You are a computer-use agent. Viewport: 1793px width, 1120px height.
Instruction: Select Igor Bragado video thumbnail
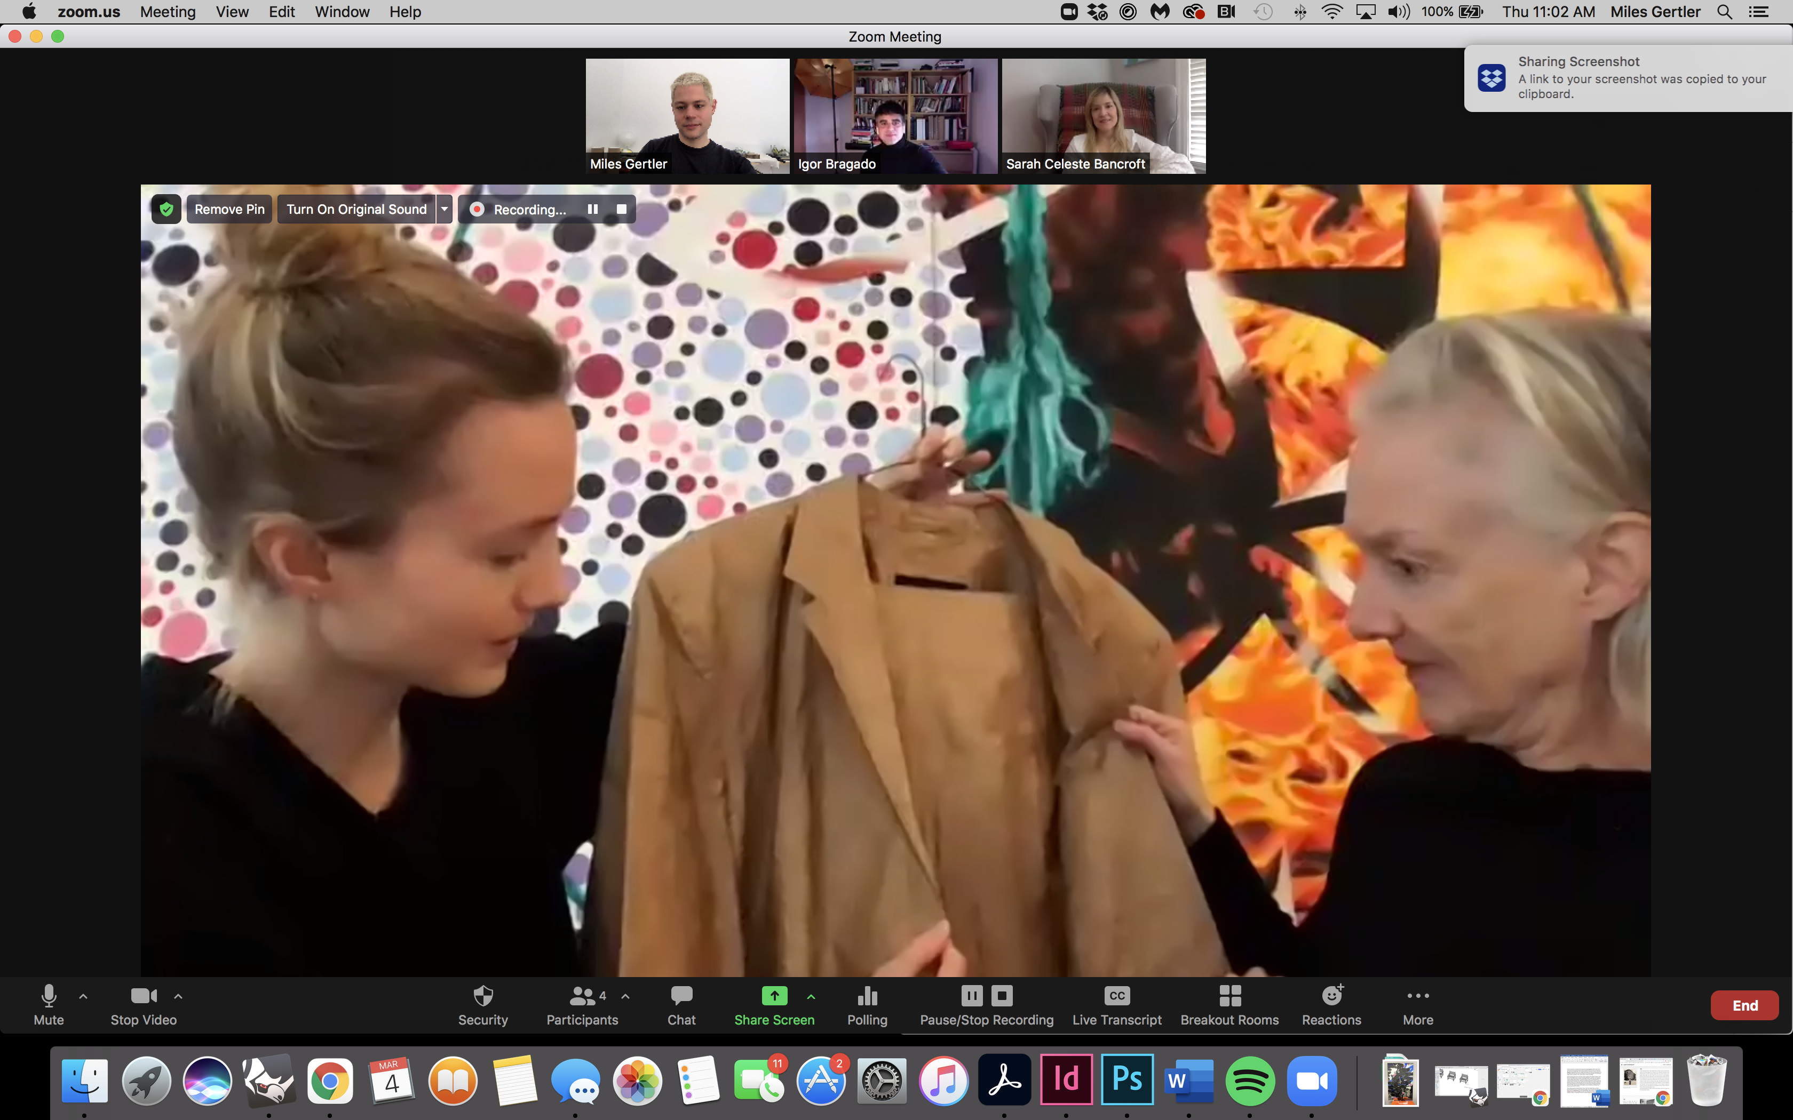coord(896,116)
